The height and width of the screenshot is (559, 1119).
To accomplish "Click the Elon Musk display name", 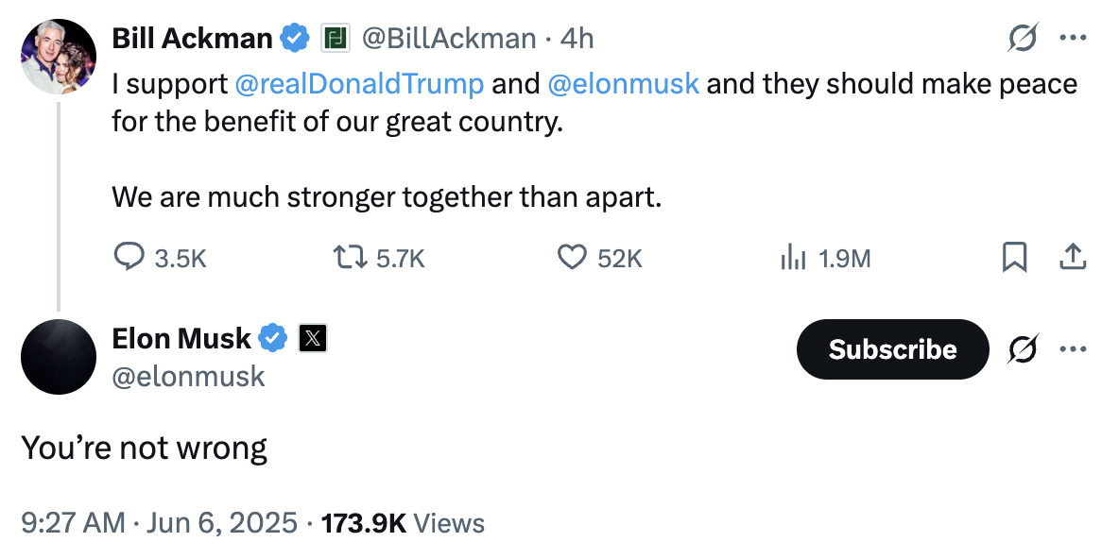I will (181, 338).
